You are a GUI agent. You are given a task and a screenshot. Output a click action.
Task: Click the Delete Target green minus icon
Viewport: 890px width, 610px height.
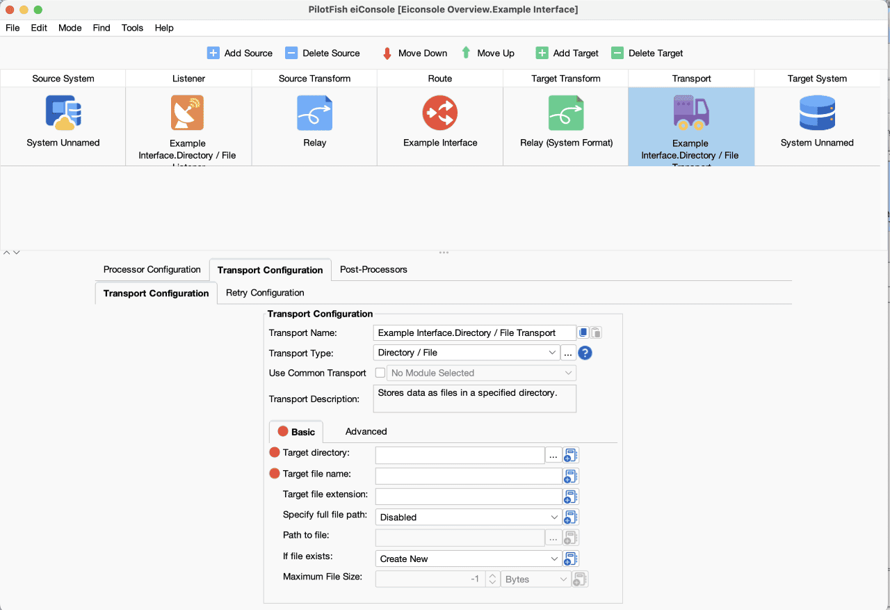pyautogui.click(x=617, y=53)
